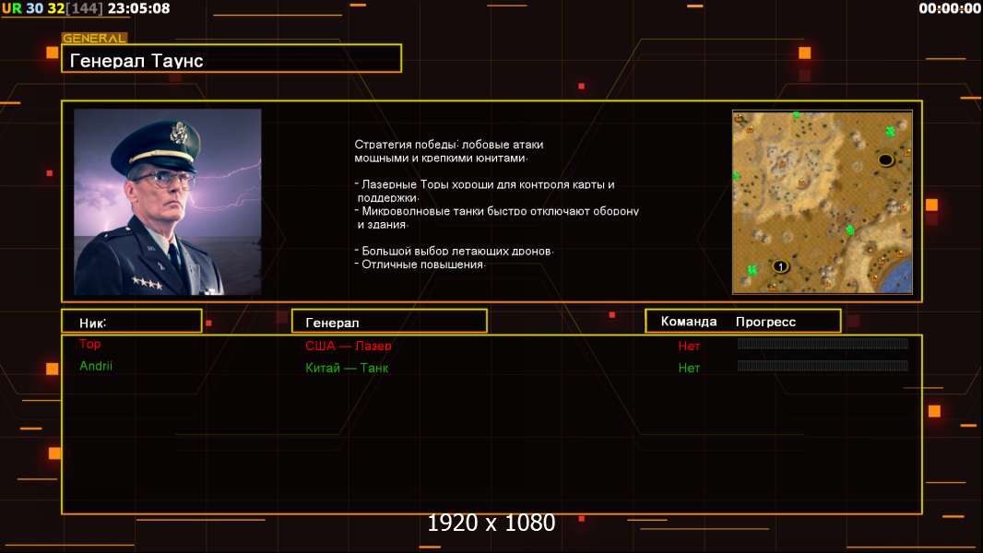Screen dimensions: 983x553
Task: Click the 'UR 30 32[144]' FPS counter
Action: click(52, 8)
